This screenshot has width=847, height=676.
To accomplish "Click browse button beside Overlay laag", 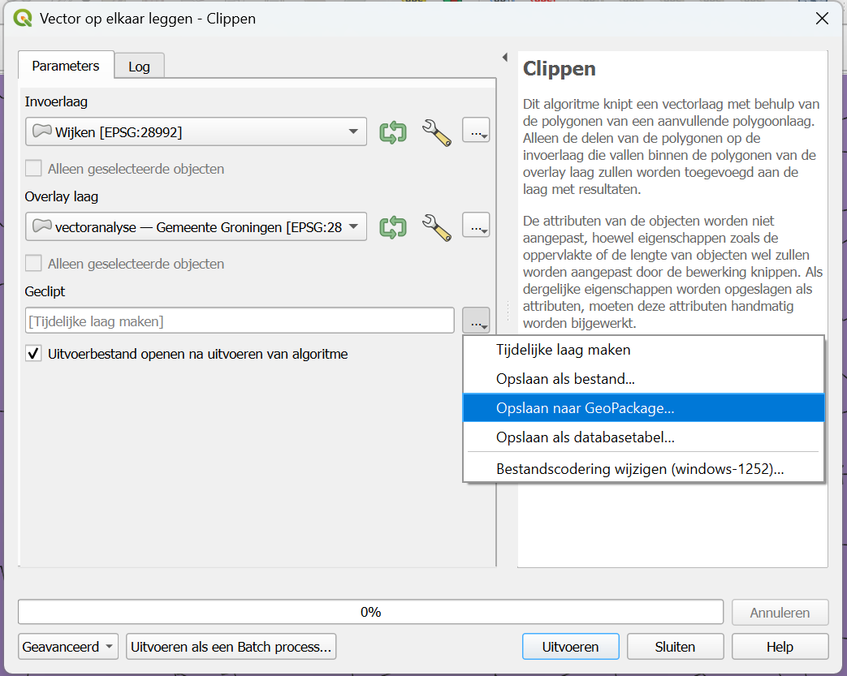I will click(476, 226).
